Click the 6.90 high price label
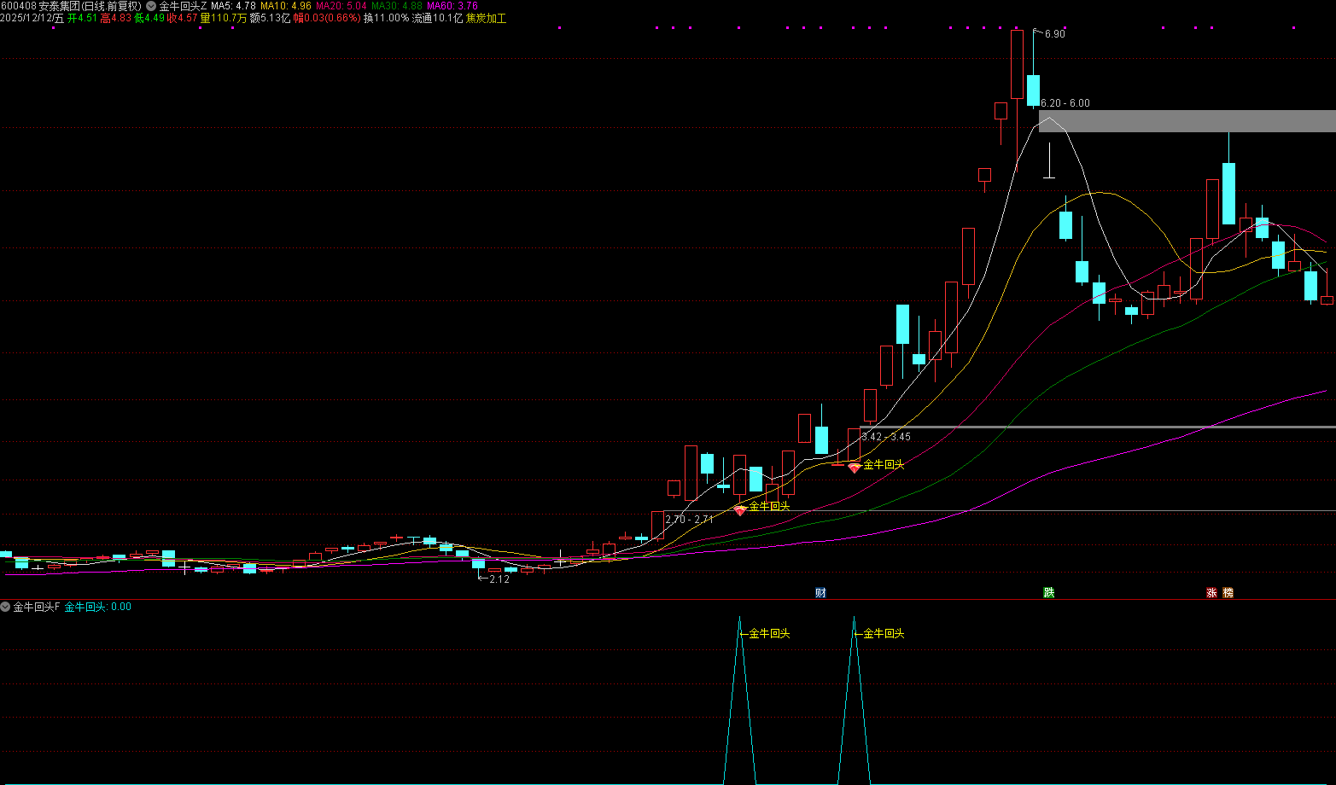 1054,34
